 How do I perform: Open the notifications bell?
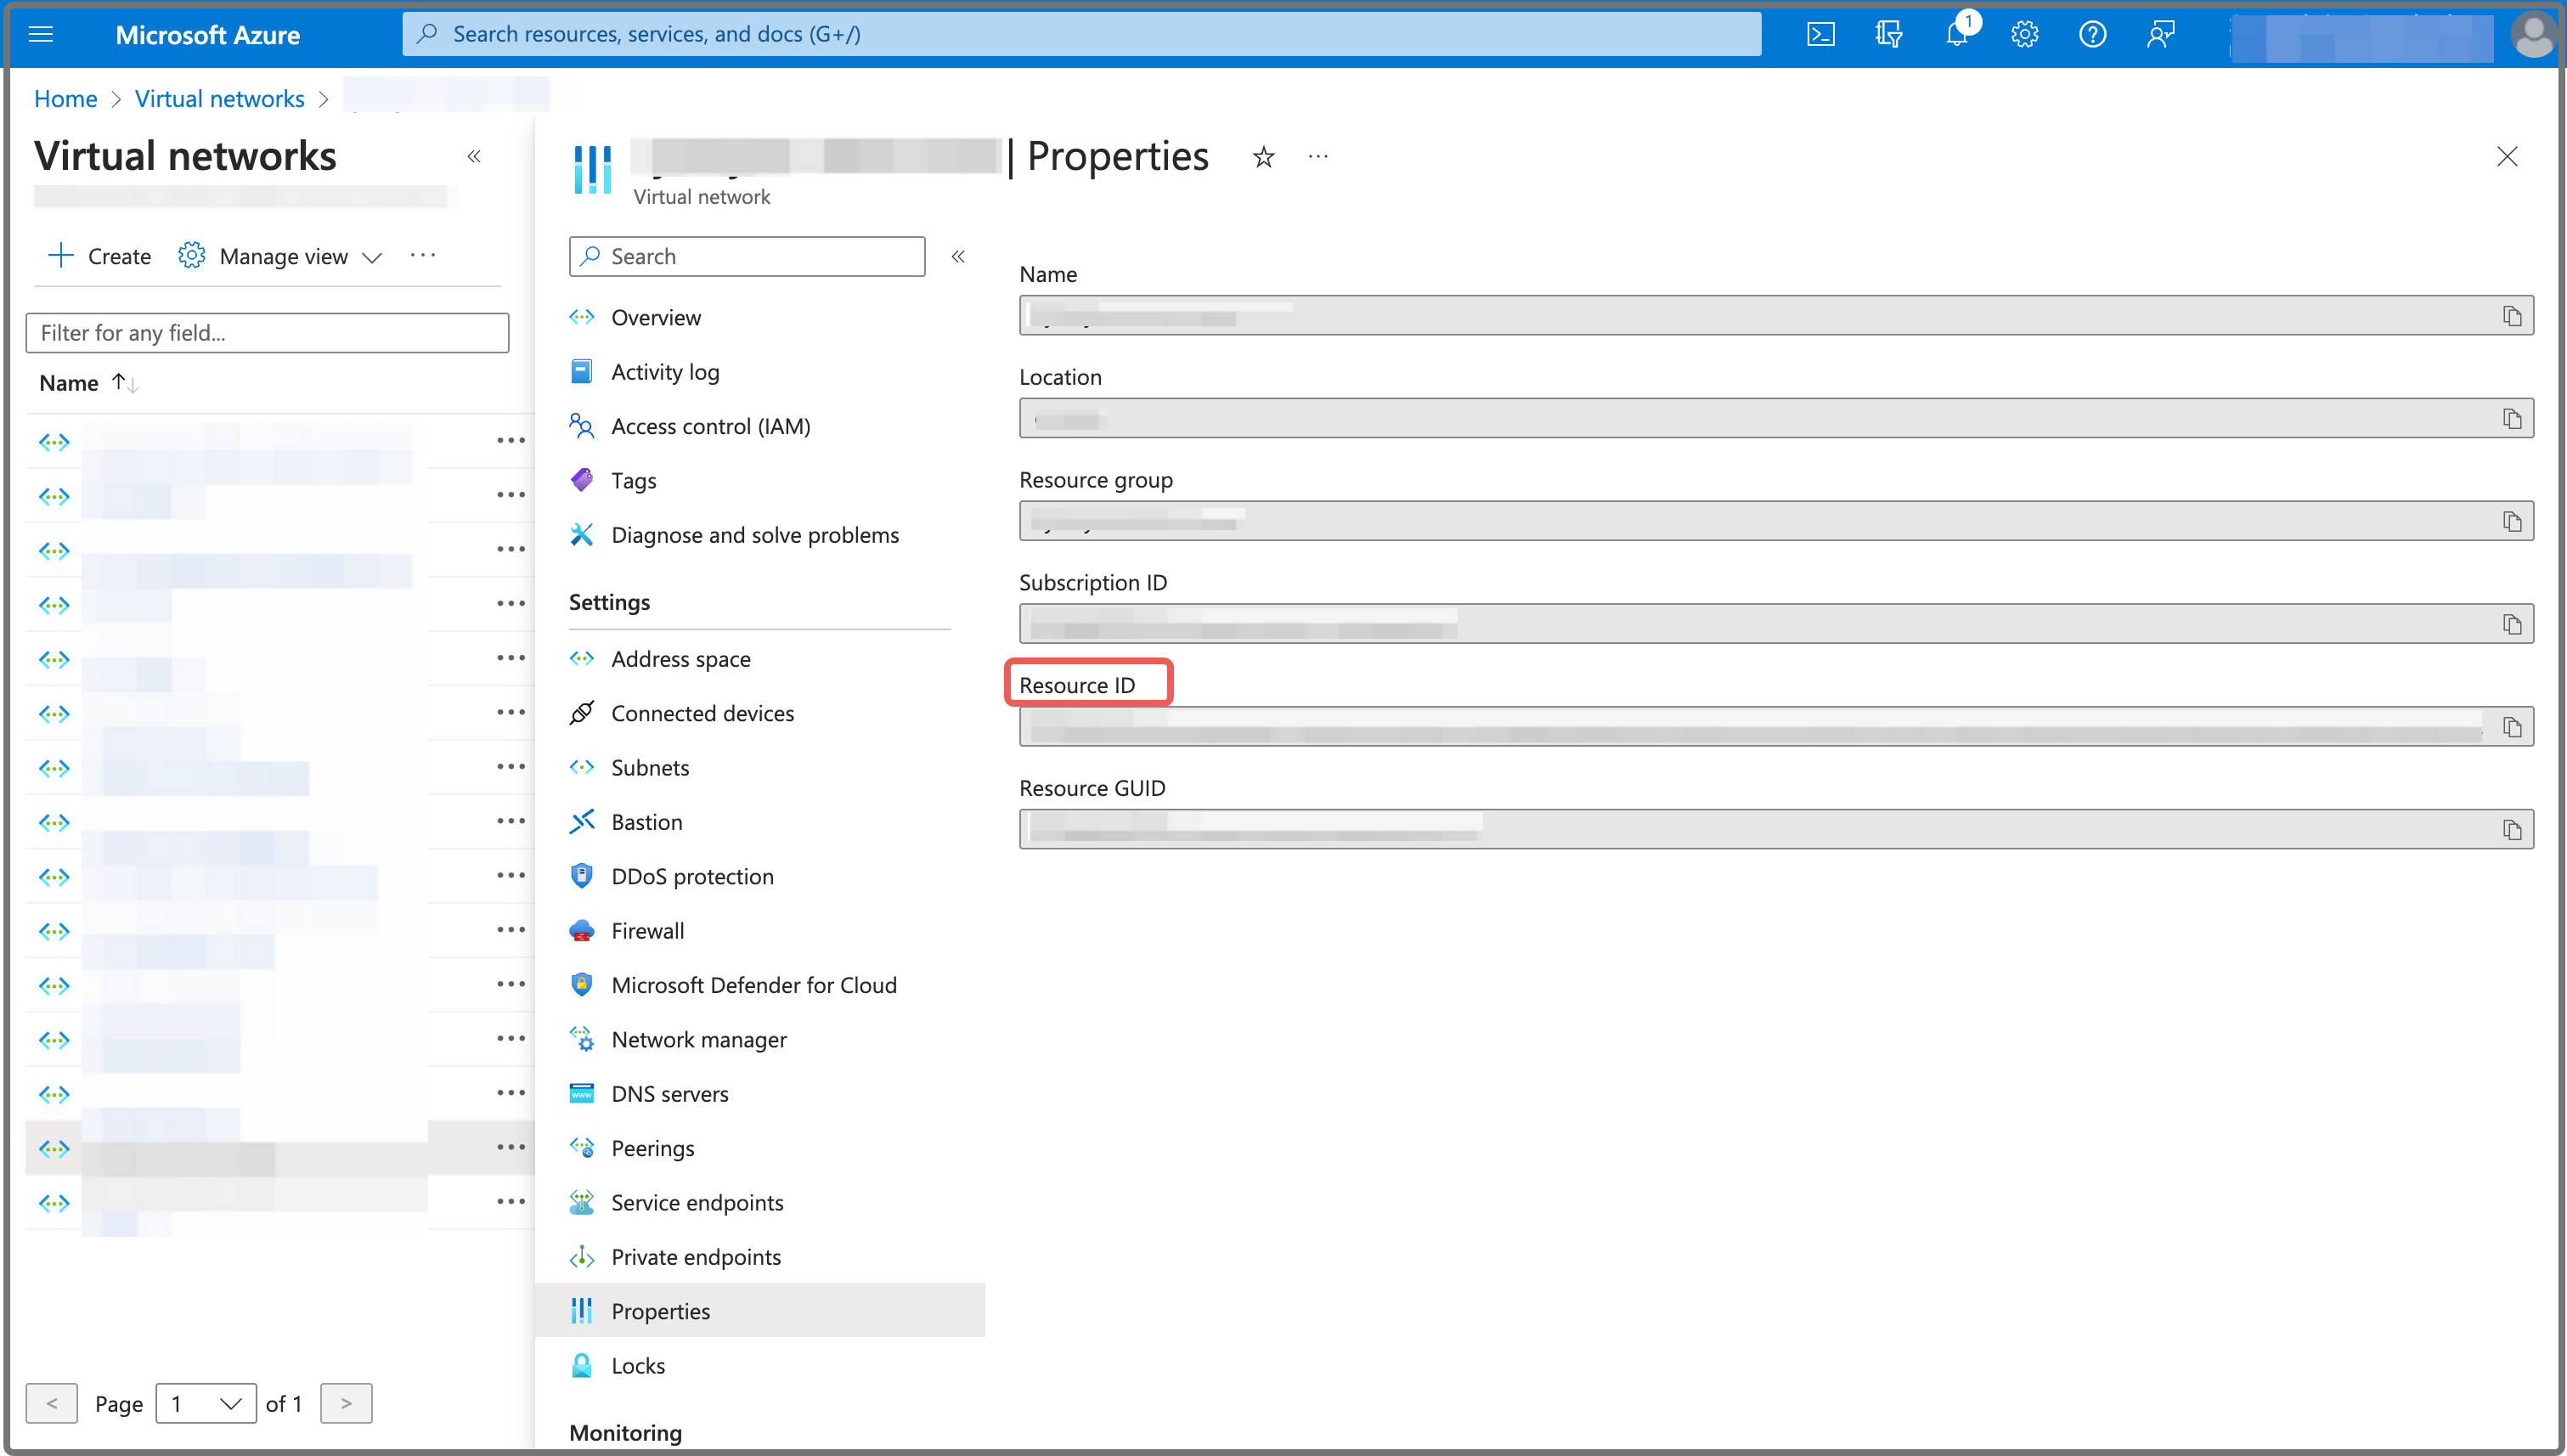coord(1956,34)
